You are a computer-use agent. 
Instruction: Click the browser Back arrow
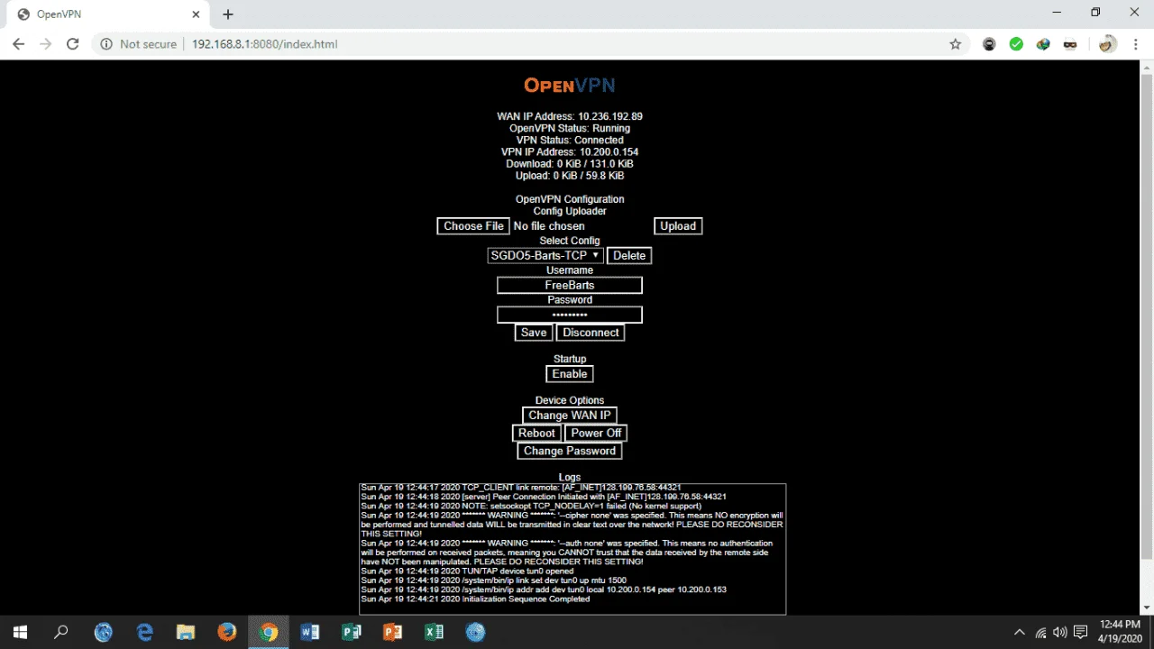(x=18, y=43)
